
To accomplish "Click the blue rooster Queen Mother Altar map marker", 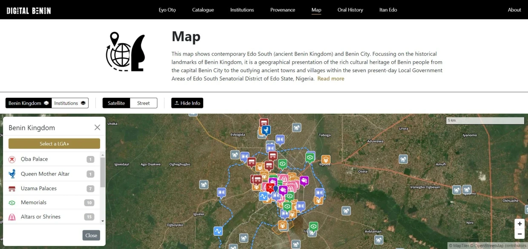I will coord(266,130).
